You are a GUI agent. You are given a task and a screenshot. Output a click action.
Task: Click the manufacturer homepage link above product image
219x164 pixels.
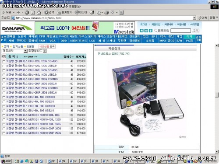coord(114,54)
